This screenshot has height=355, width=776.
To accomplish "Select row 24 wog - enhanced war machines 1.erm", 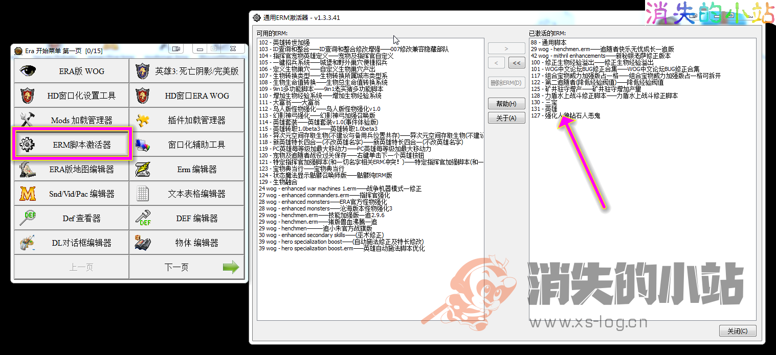I will click(x=371, y=188).
